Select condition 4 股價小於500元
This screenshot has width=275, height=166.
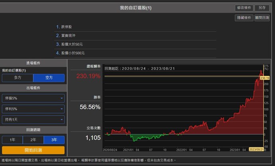click(x=73, y=53)
